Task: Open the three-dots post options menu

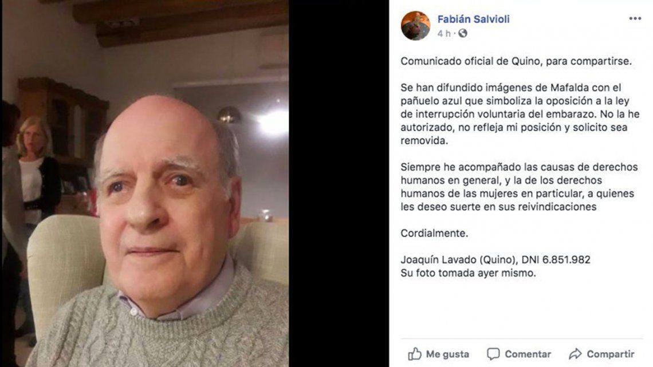Action: pos(635,18)
